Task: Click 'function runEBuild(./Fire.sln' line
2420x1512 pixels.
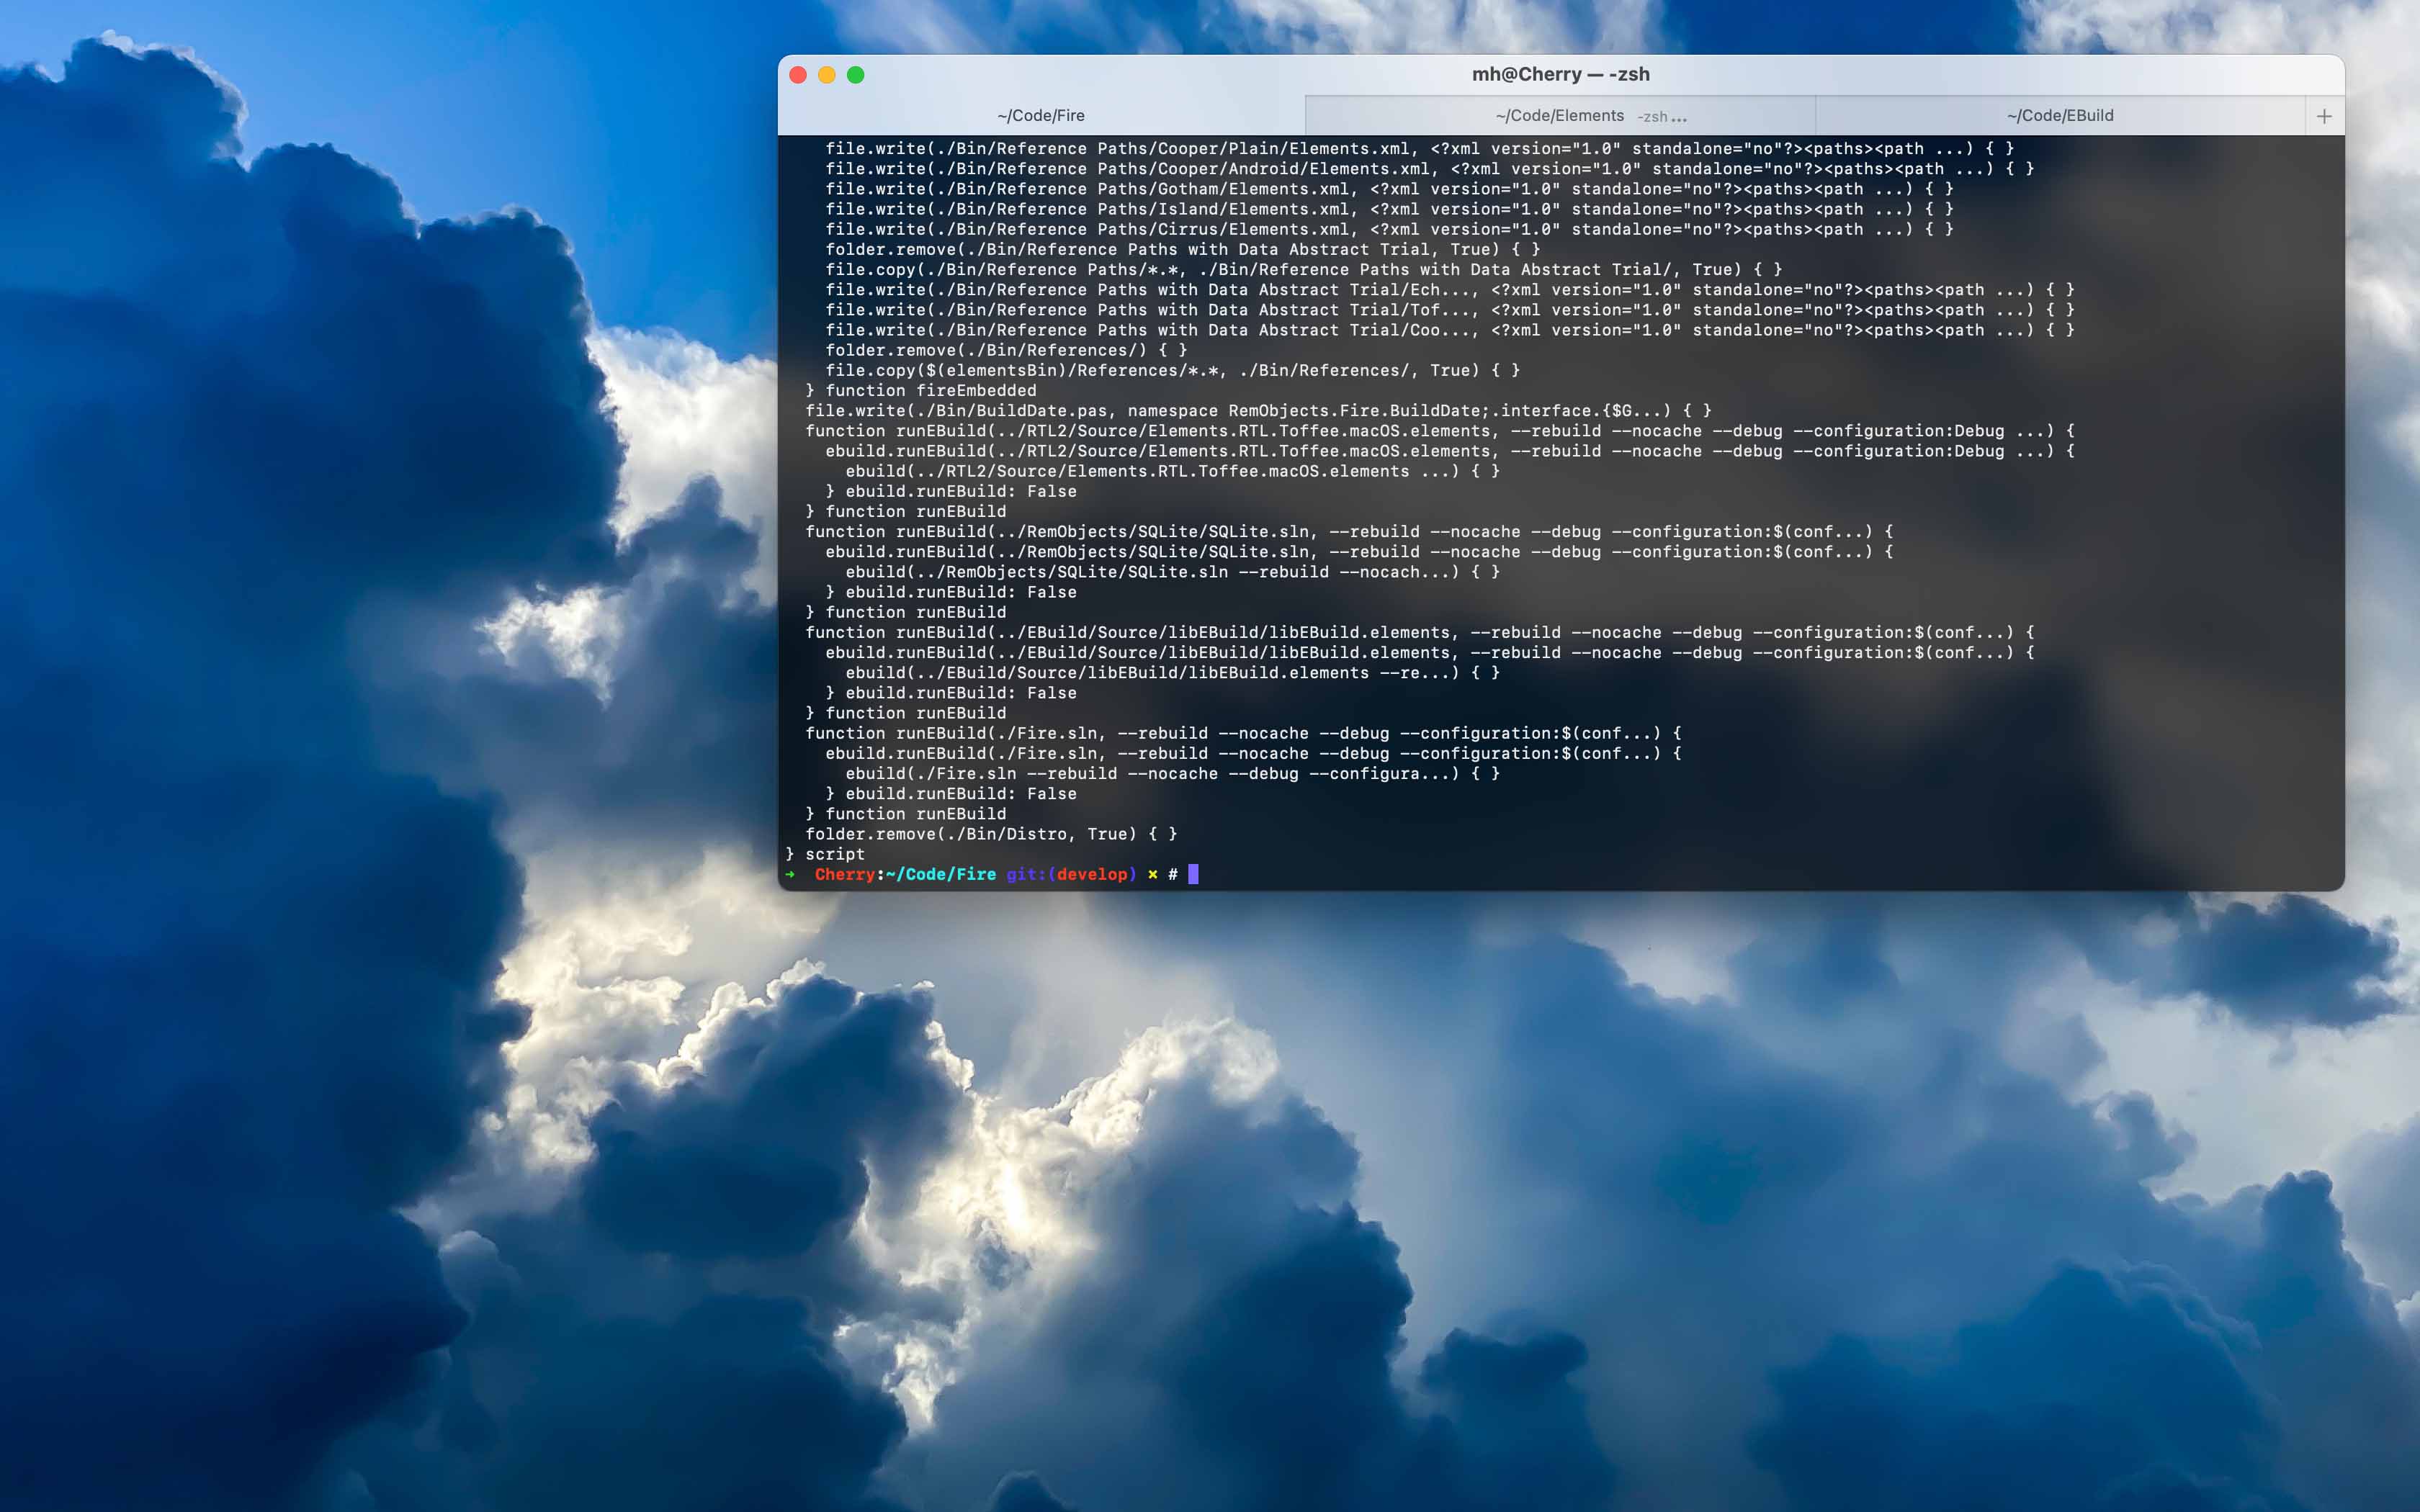Action: pos(1243,733)
